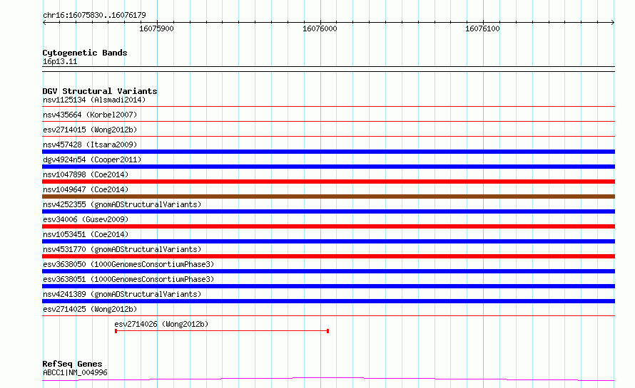This screenshot has height=388, width=635.
Task: Select the DGV Structural Variants track title
Action: (x=100, y=91)
